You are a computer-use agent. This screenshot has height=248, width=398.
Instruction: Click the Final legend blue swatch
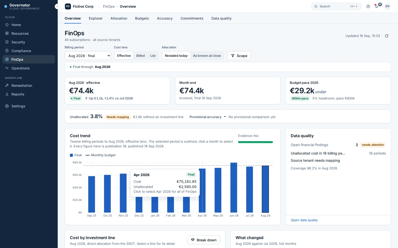click(x=71, y=155)
